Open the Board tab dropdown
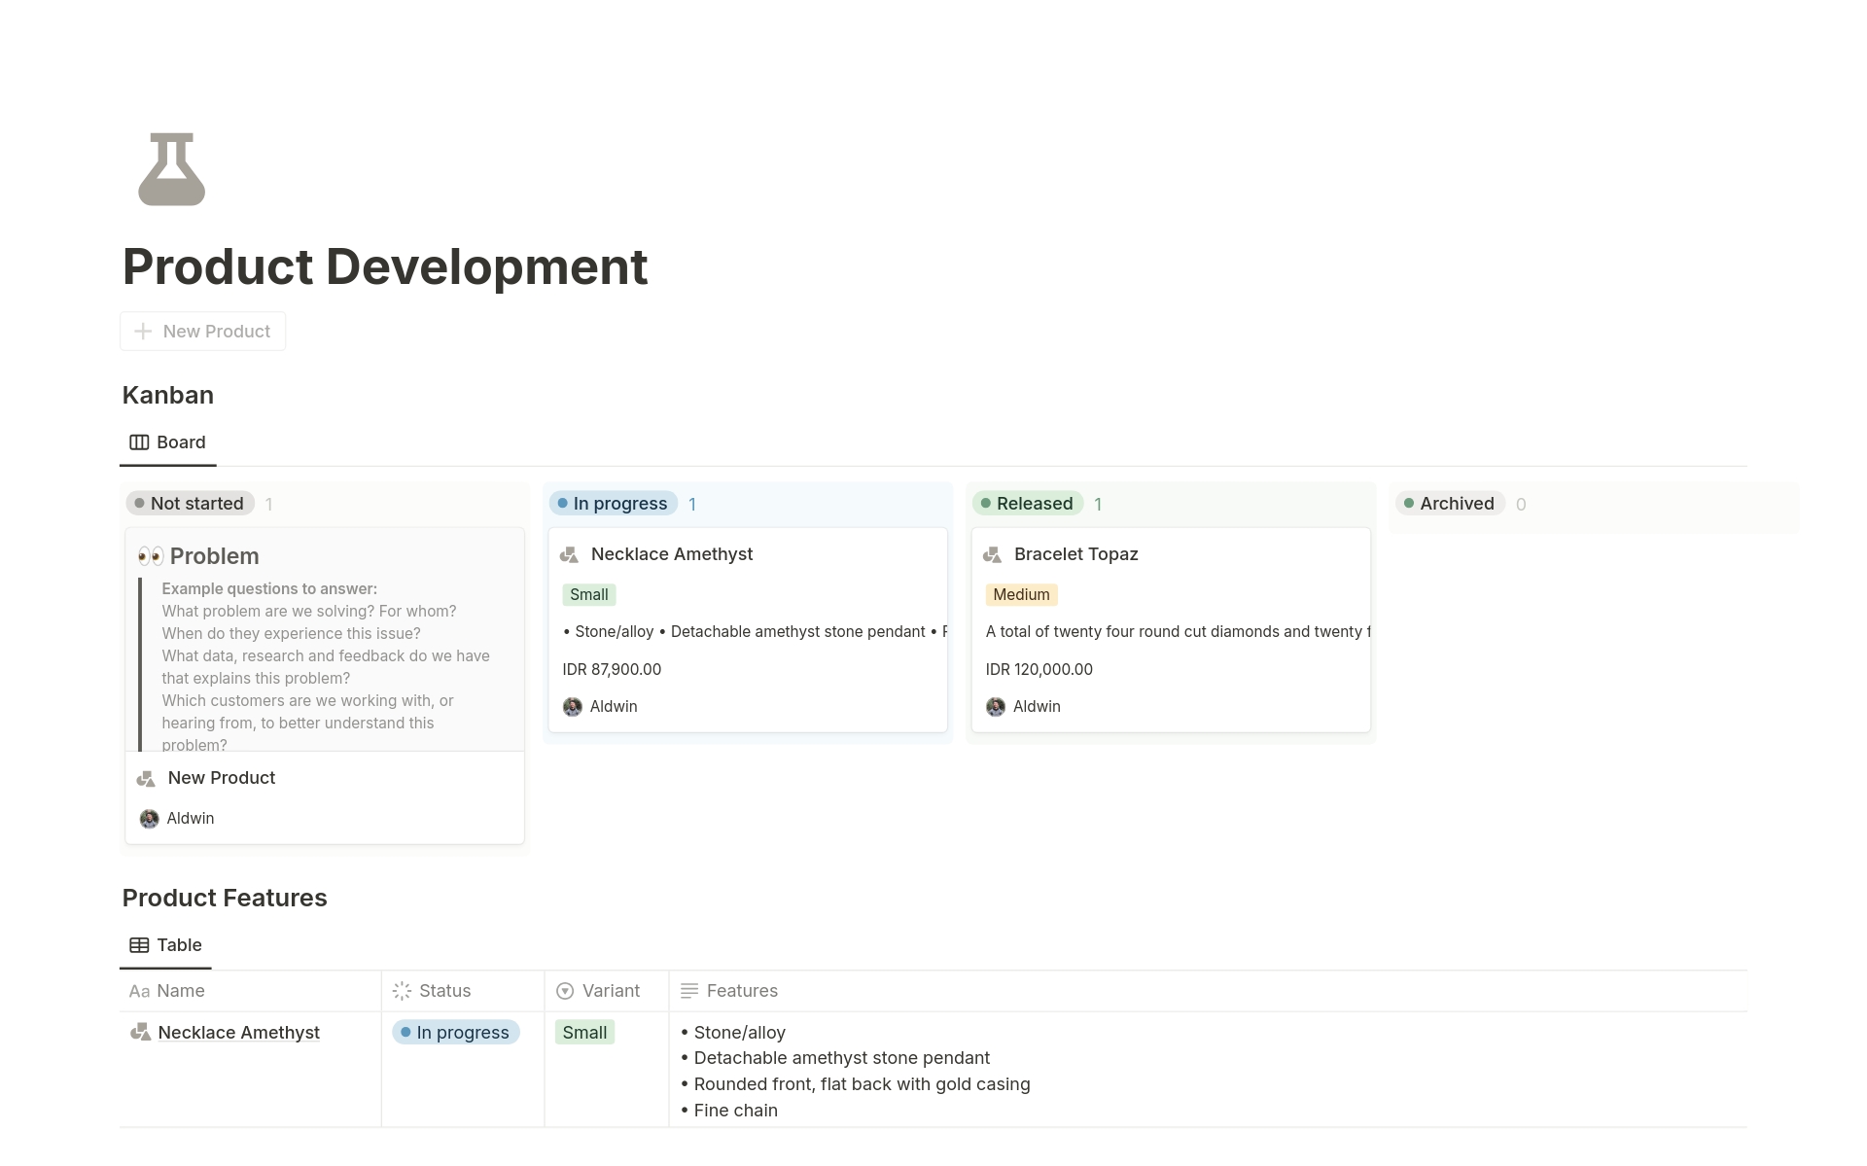The height and width of the screenshot is (1166, 1867). click(x=180, y=442)
